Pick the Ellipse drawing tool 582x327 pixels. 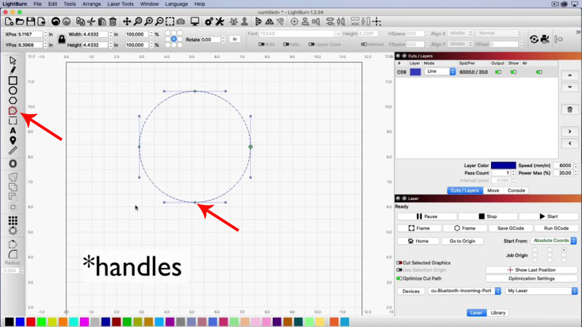coord(12,90)
